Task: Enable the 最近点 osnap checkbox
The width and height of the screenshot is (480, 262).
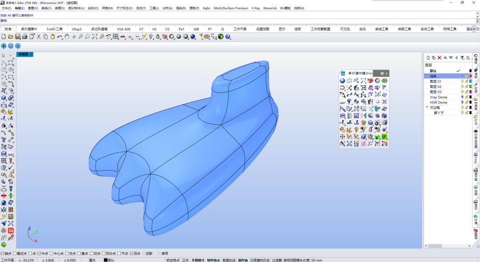Action: pos(15,254)
